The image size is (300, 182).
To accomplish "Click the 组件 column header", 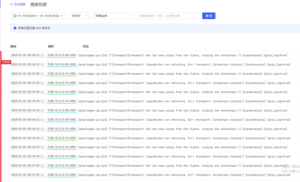I will coord(51,46).
